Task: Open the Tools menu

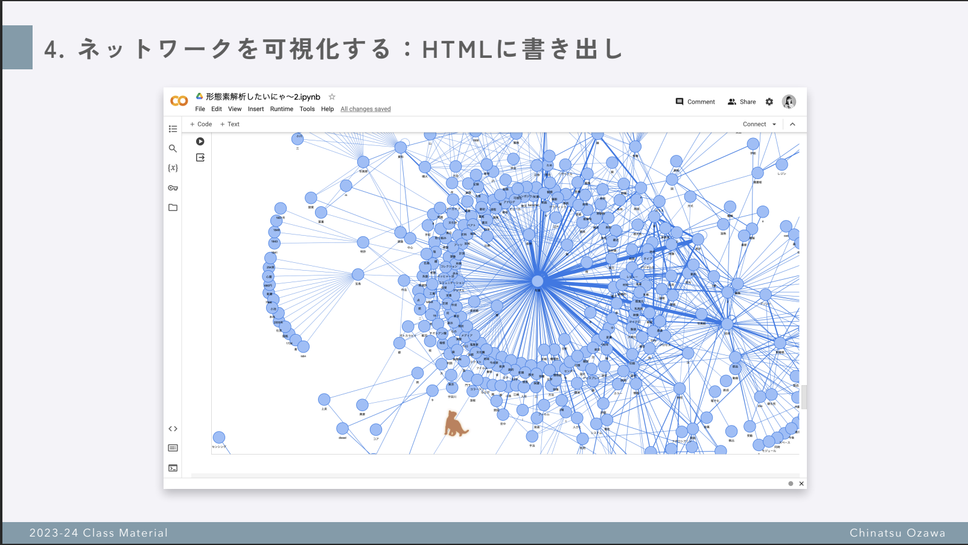Action: click(x=307, y=109)
